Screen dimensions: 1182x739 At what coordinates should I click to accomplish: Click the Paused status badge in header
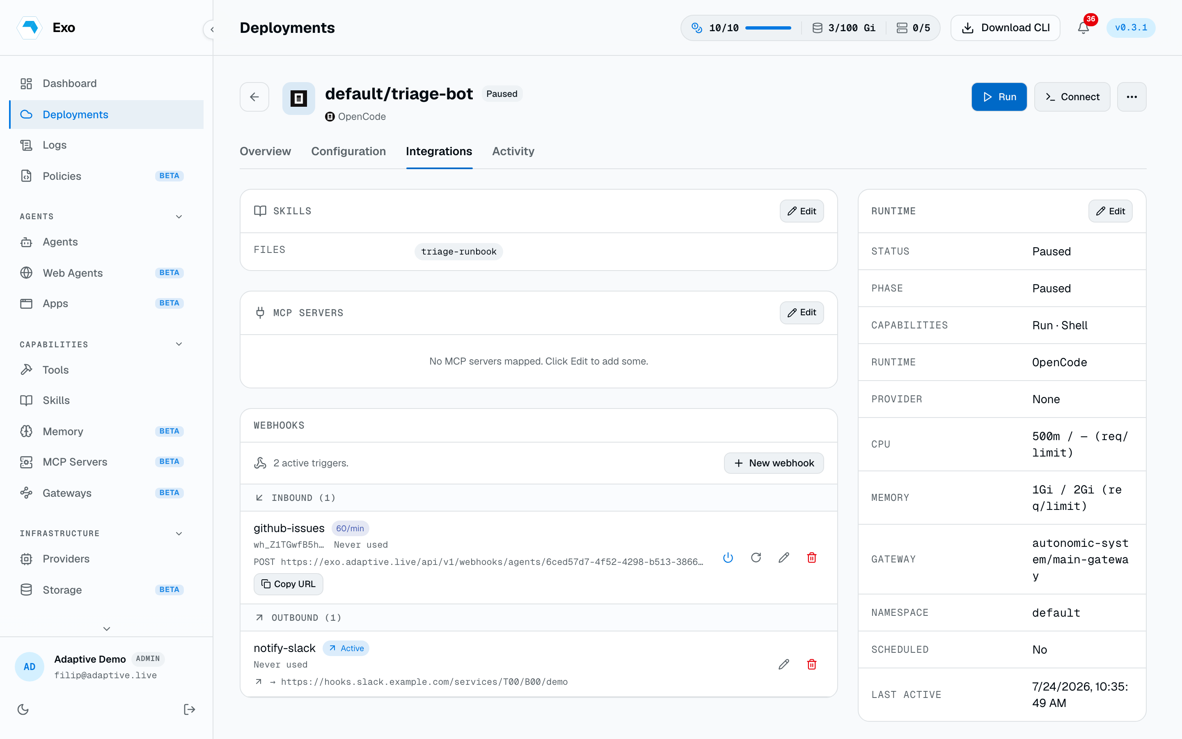[502, 94]
